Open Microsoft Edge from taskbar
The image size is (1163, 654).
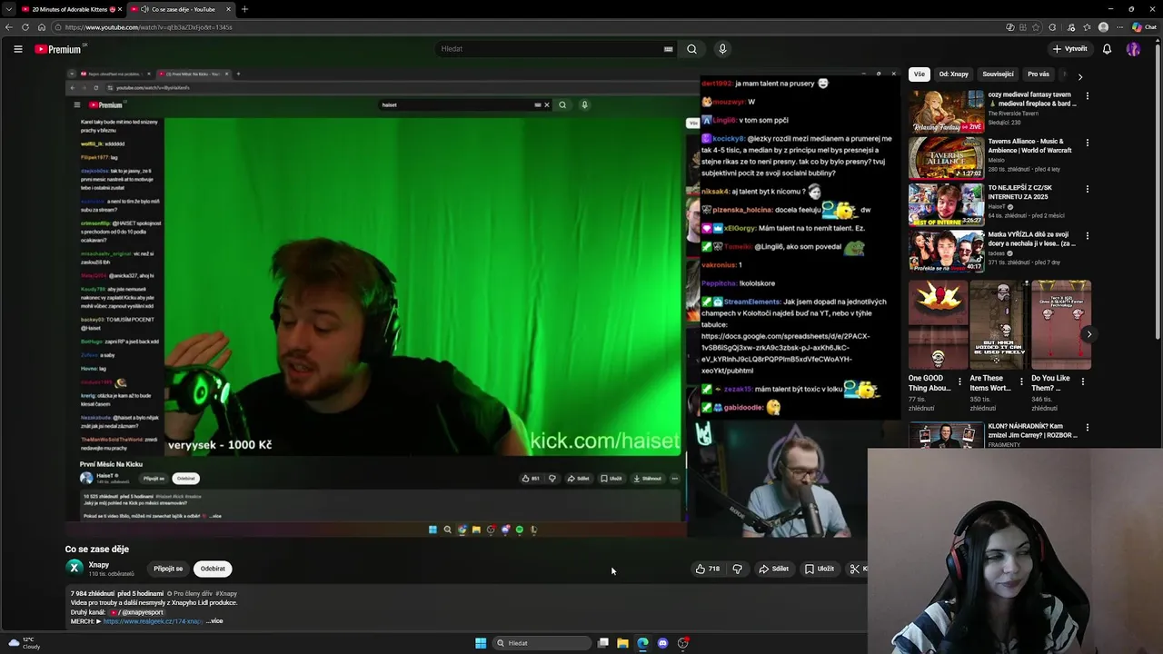pyautogui.click(x=642, y=643)
